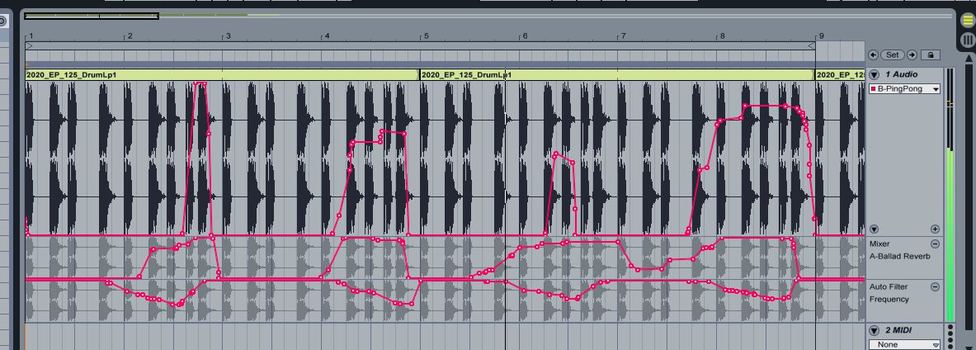Select the Frequency parameter label
This screenshot has width=976, height=350.
click(x=889, y=300)
